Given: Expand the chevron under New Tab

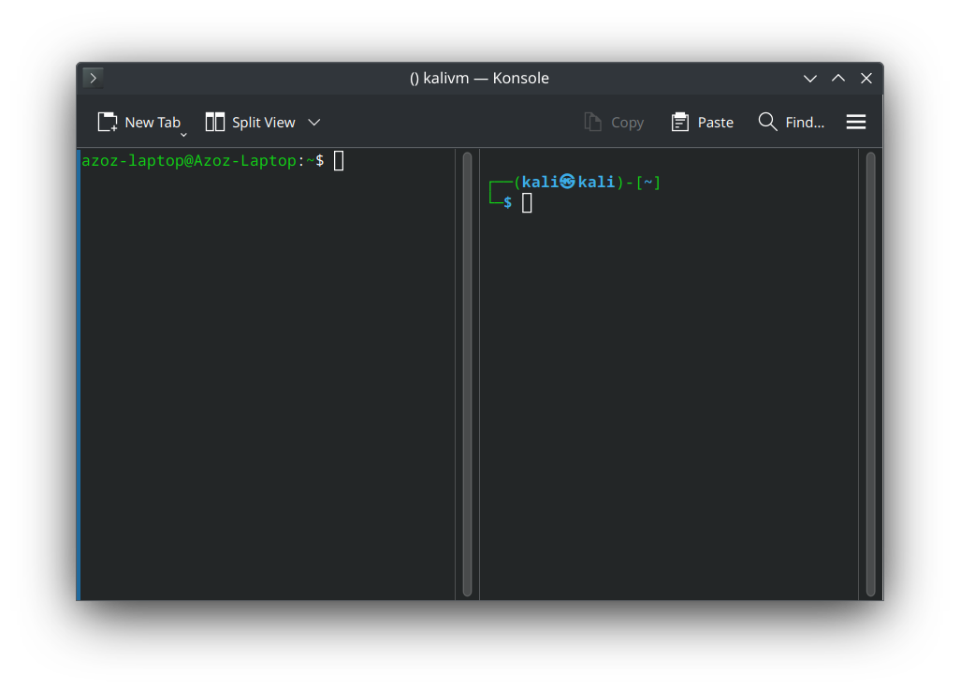Looking at the screenshot, I should [x=183, y=134].
